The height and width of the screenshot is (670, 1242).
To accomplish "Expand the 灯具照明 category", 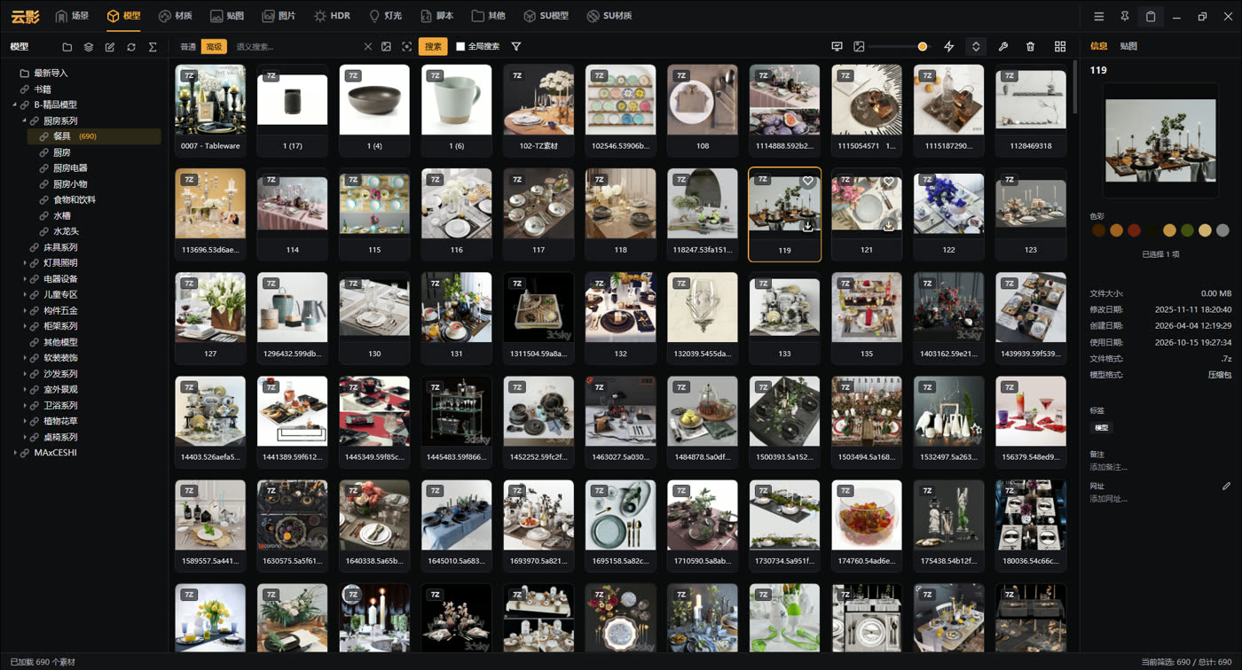I will pos(25,263).
